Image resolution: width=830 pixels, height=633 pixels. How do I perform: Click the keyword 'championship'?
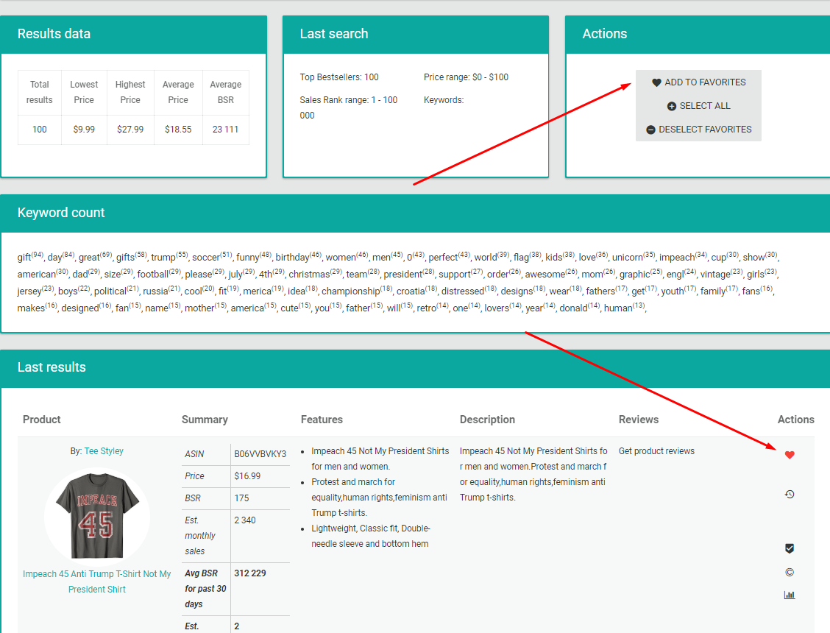(351, 291)
